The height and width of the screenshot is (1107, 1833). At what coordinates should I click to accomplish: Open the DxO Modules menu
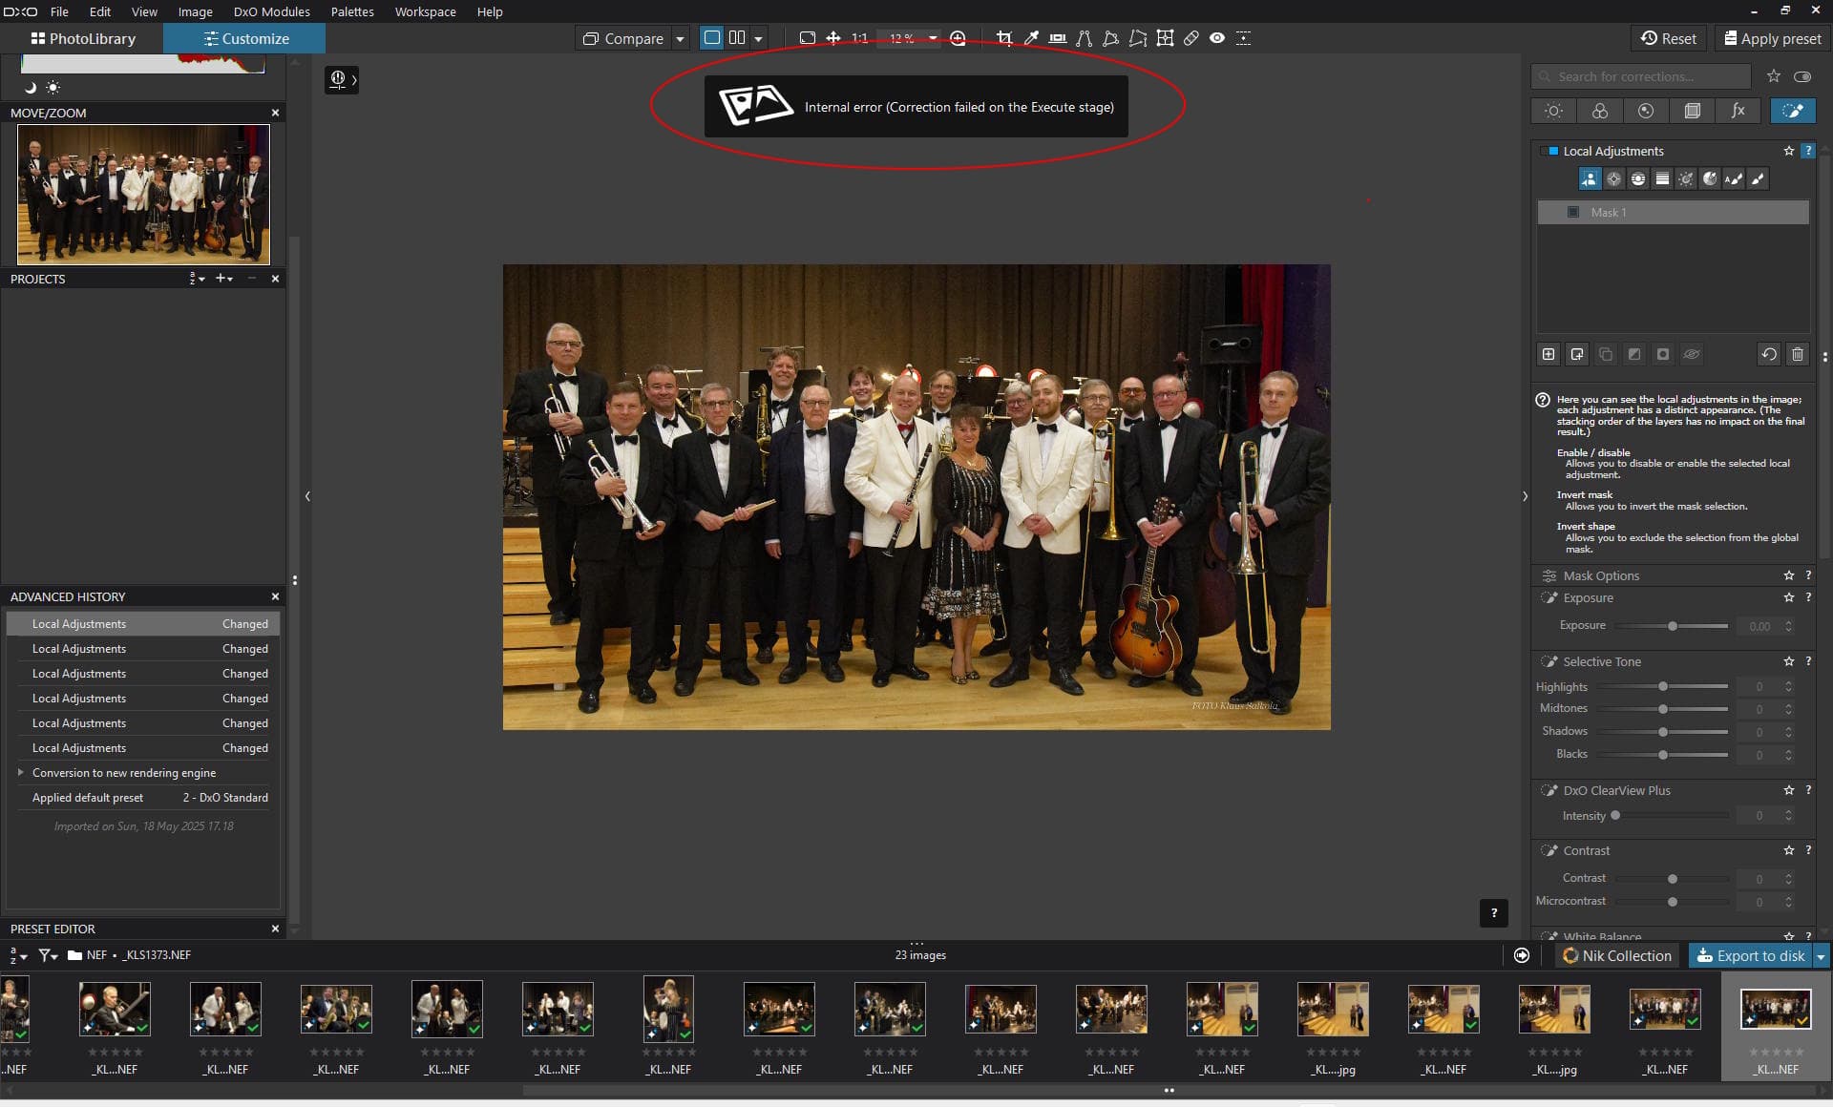[x=271, y=11]
